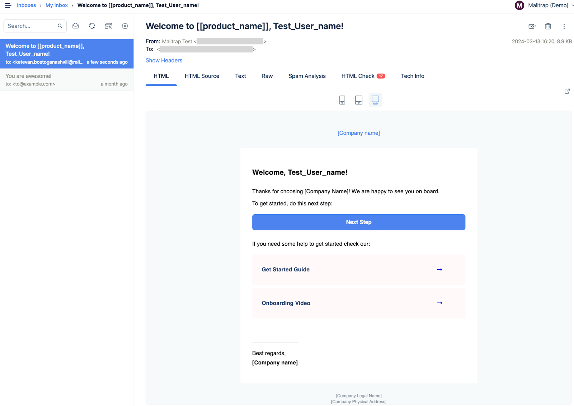The image size is (574, 406).
Task: Switch preview to mobile view
Action: pyautogui.click(x=342, y=100)
